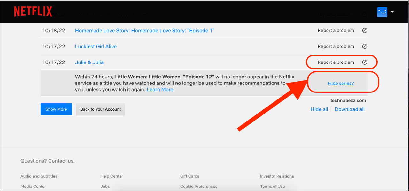Open the Jobs footer link

(105, 187)
